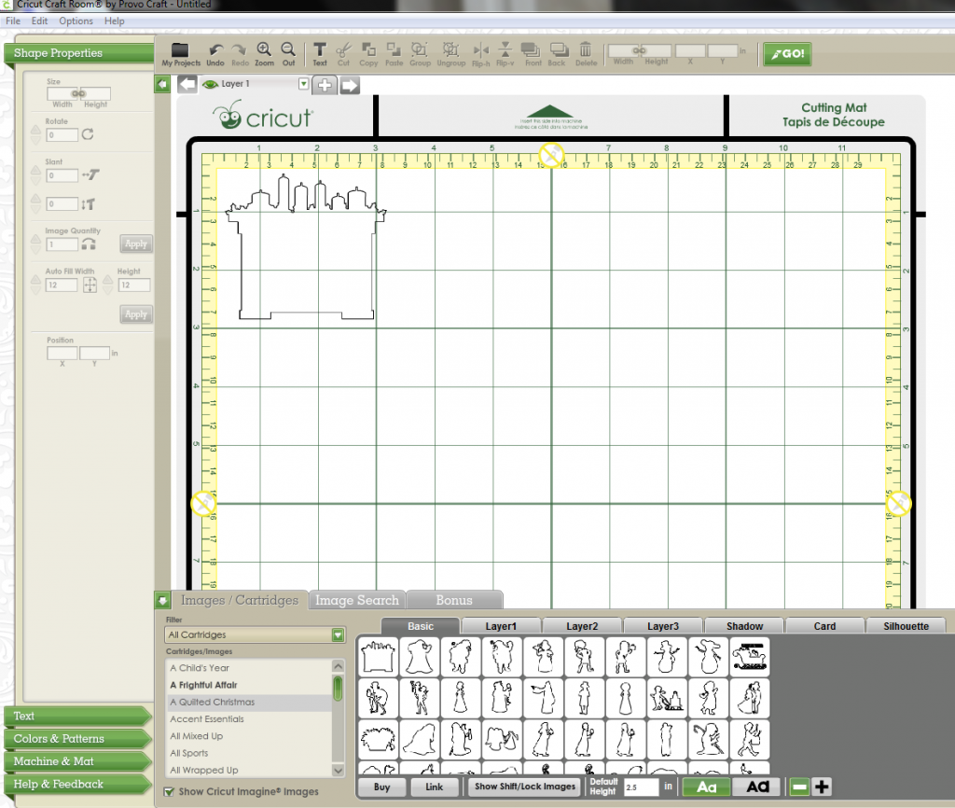The height and width of the screenshot is (808, 955).
Task: Expand the Text panel section
Action: click(x=76, y=716)
